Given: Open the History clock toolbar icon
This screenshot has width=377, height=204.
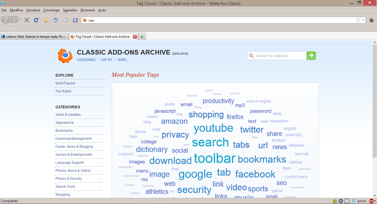Looking at the screenshot, I should [66, 20].
